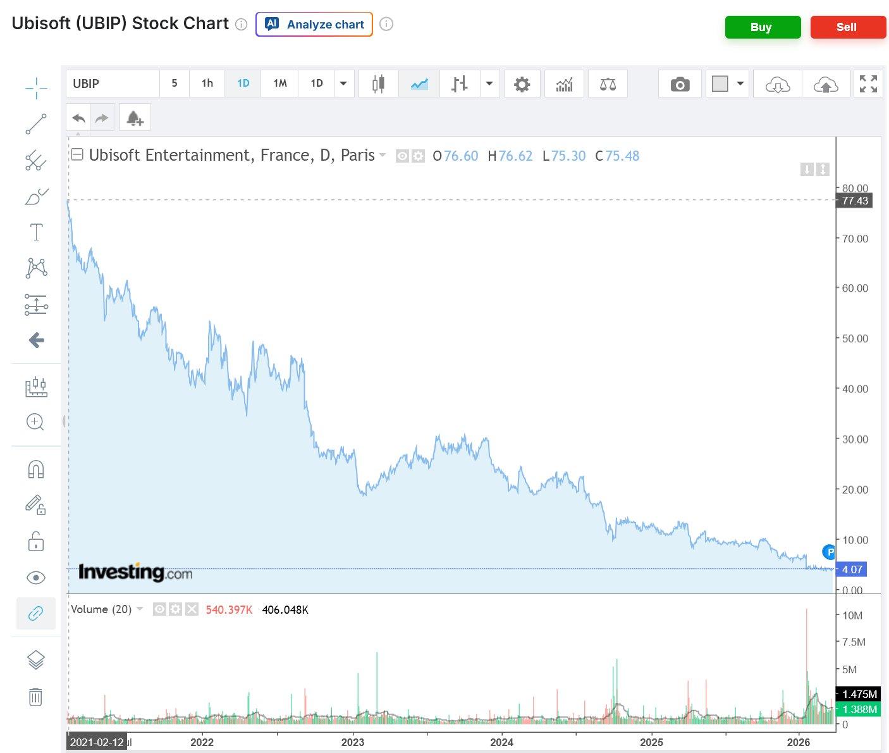
Task: Toggle fullscreen chart mode
Action: tap(868, 84)
